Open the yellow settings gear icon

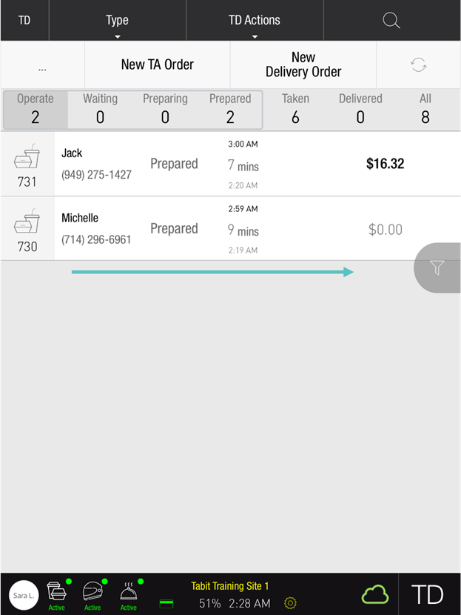click(x=290, y=603)
